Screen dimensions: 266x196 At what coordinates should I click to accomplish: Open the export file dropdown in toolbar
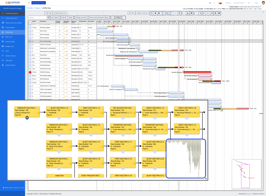pyautogui.click(x=159, y=12)
